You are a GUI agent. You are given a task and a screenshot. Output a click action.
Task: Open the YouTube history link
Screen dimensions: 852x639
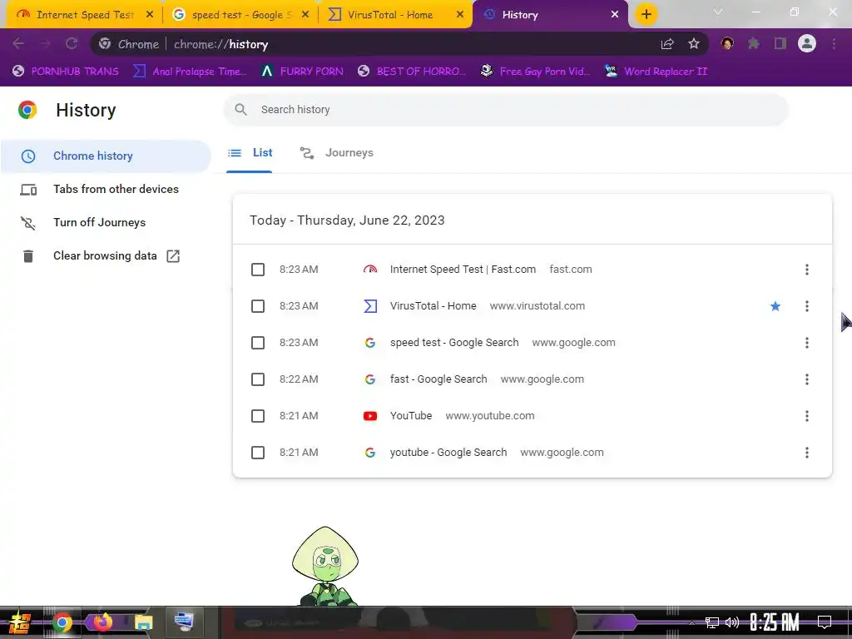411,416
